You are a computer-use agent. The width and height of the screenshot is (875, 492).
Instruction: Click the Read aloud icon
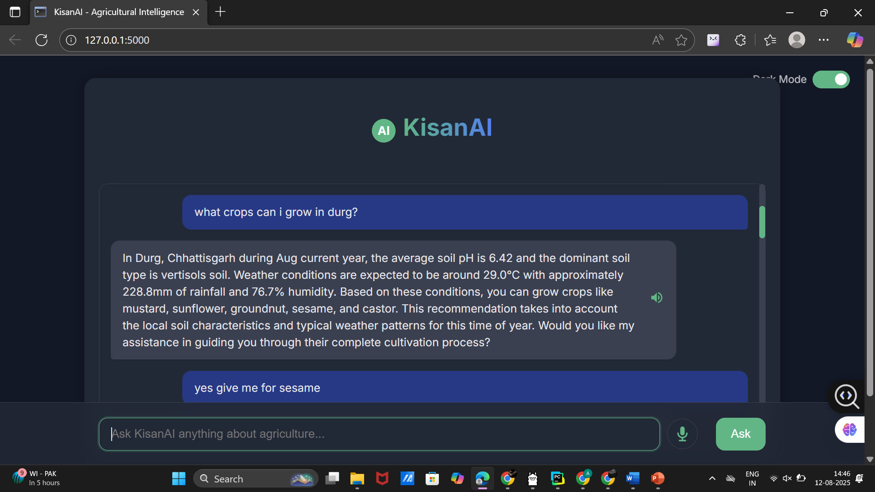coord(657,40)
